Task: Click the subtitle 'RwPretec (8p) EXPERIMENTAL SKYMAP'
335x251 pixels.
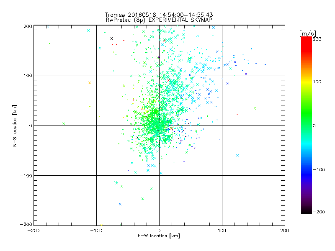Action: pos(159,20)
